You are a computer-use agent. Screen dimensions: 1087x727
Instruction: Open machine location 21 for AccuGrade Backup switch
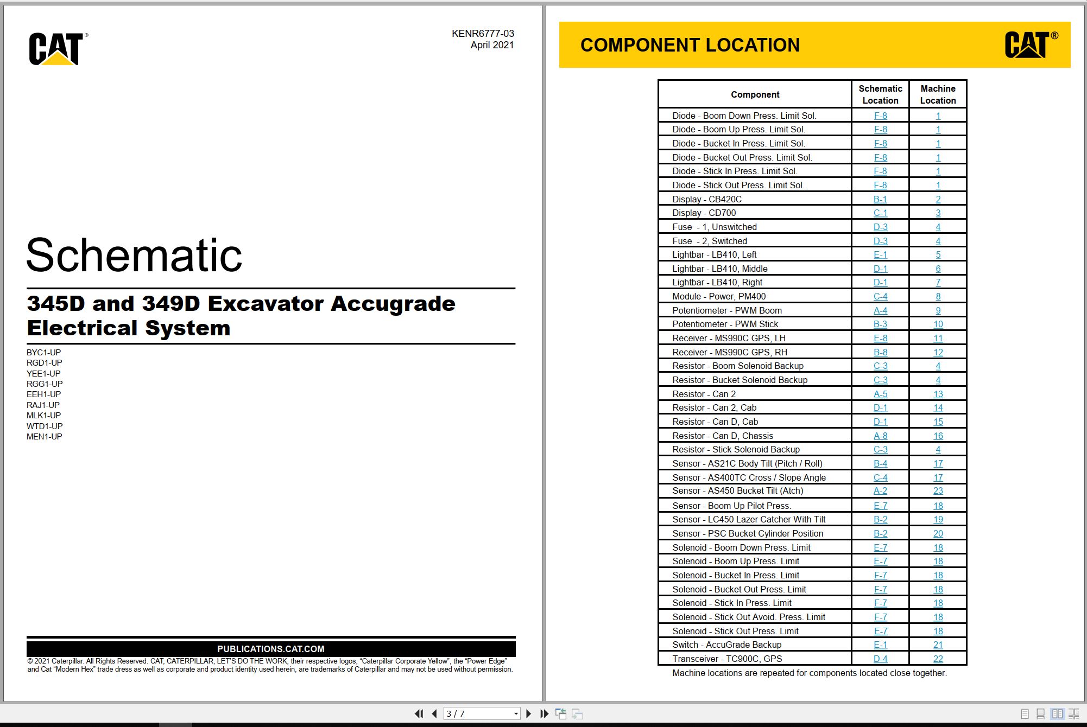tap(938, 645)
